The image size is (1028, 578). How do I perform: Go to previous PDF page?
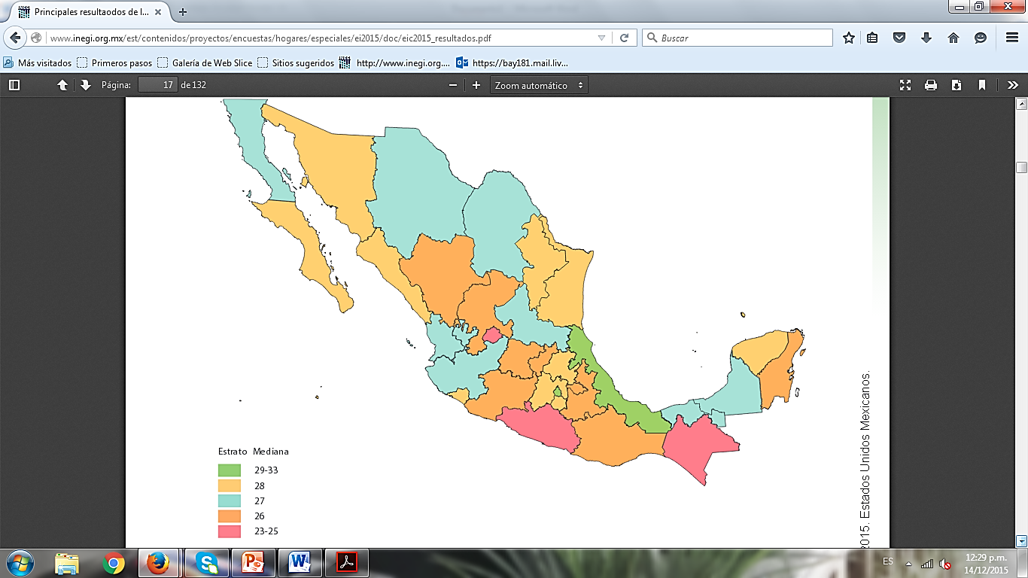pos(62,85)
